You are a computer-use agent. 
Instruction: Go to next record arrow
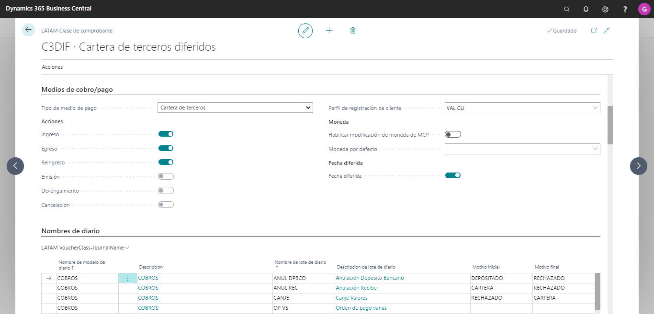click(x=639, y=166)
